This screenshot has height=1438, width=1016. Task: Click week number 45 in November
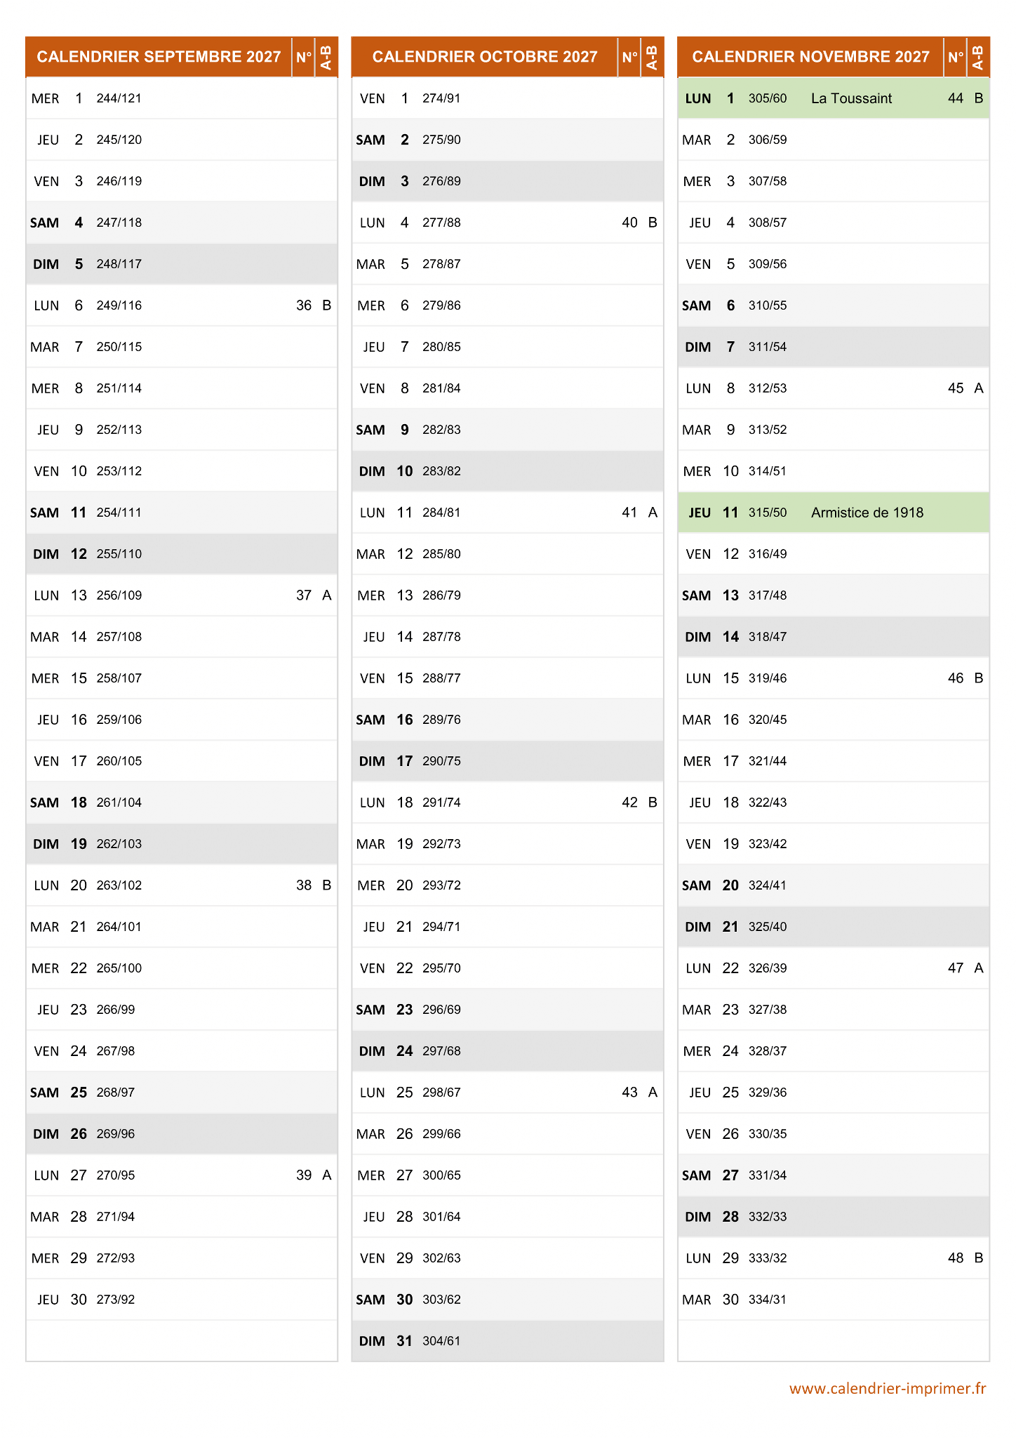[x=955, y=388]
